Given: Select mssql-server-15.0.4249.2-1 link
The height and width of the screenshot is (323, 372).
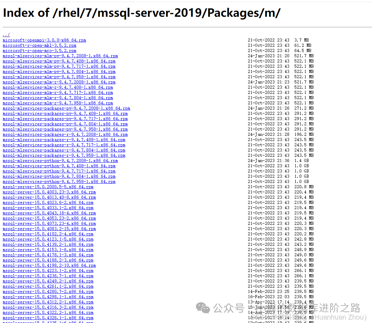Looking at the screenshot, I should (48, 281).
